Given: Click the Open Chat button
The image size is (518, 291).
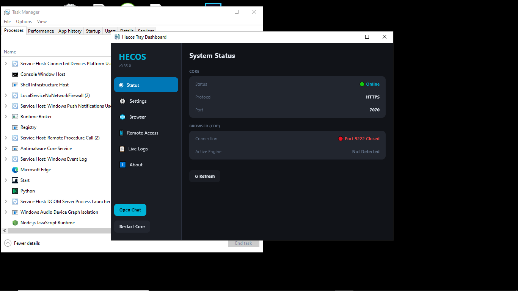Looking at the screenshot, I should coord(130,210).
